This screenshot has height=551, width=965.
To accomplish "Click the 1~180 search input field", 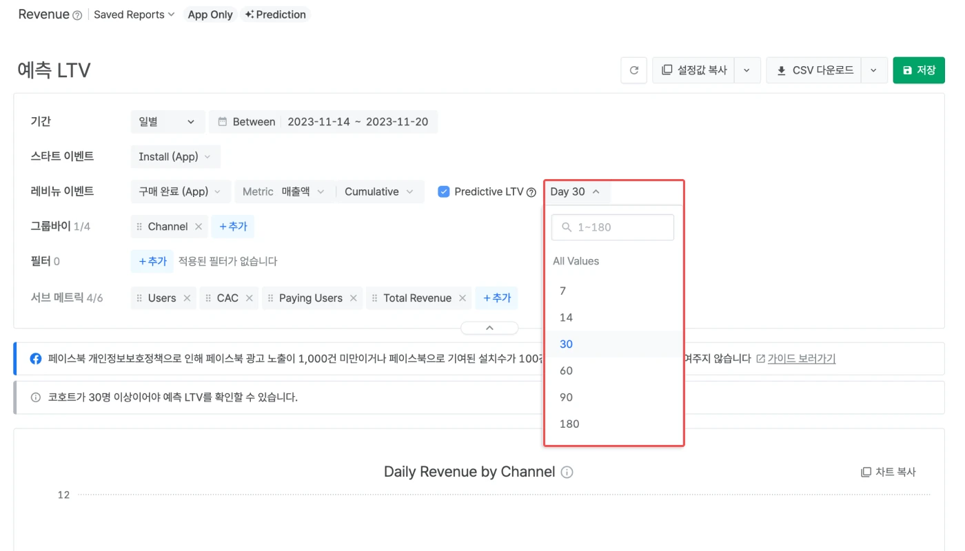I will 613,227.
